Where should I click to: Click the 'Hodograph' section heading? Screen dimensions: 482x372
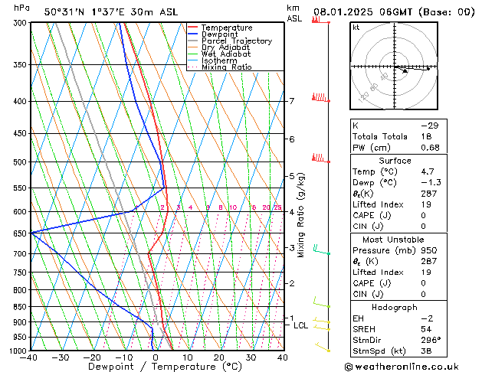tap(395, 308)
